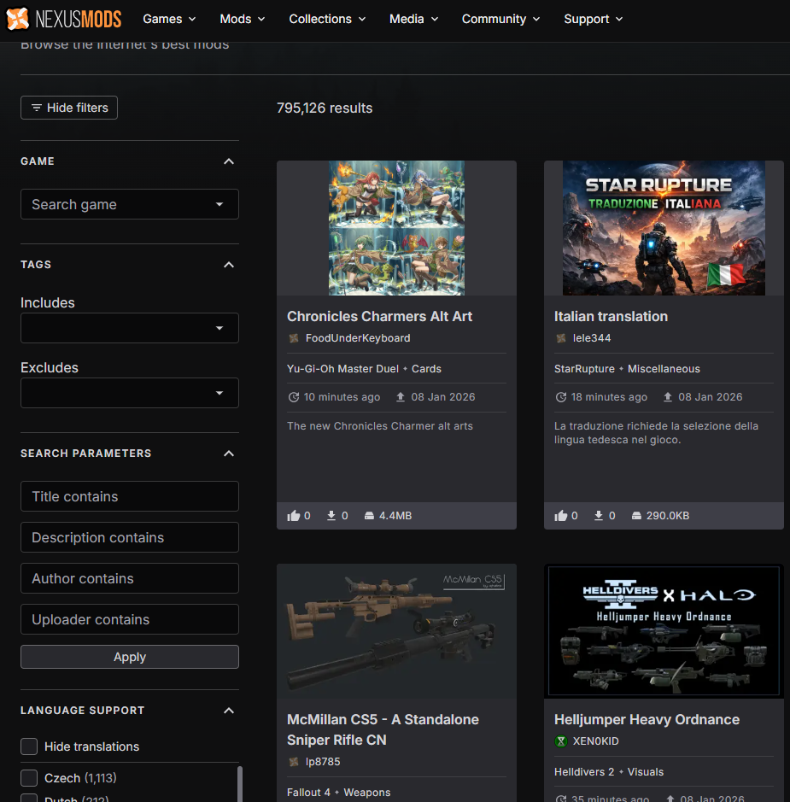Click download count icon on Chronicles Charmers card
The height and width of the screenshot is (802, 790).
331,516
